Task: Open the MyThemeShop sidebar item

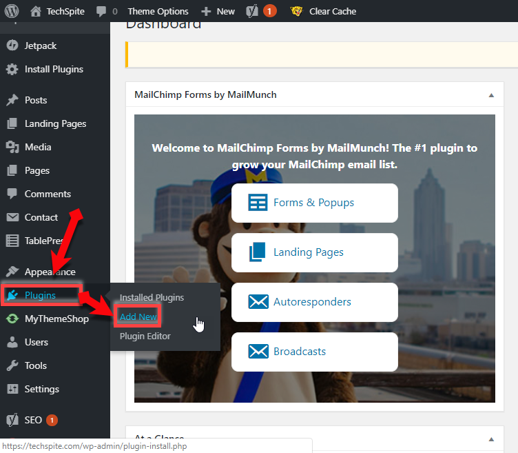Action: point(56,319)
